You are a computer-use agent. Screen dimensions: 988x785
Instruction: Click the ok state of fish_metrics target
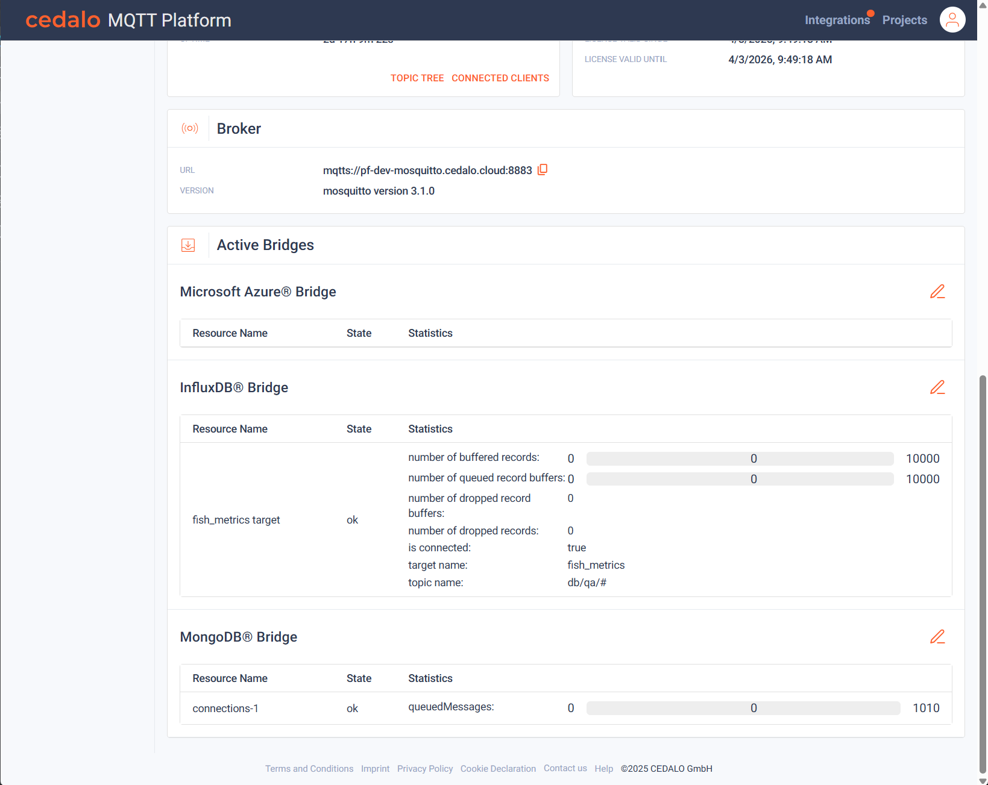(x=352, y=520)
